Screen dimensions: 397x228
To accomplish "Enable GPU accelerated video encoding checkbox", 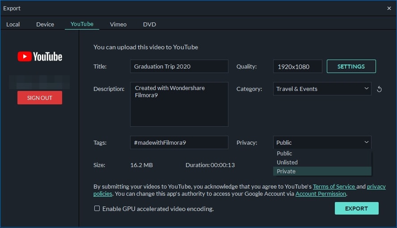I will 97,209.
